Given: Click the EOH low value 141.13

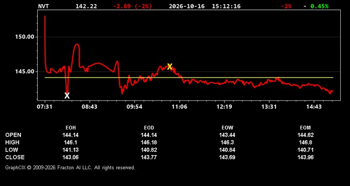Looking at the screenshot, I should (70, 150).
